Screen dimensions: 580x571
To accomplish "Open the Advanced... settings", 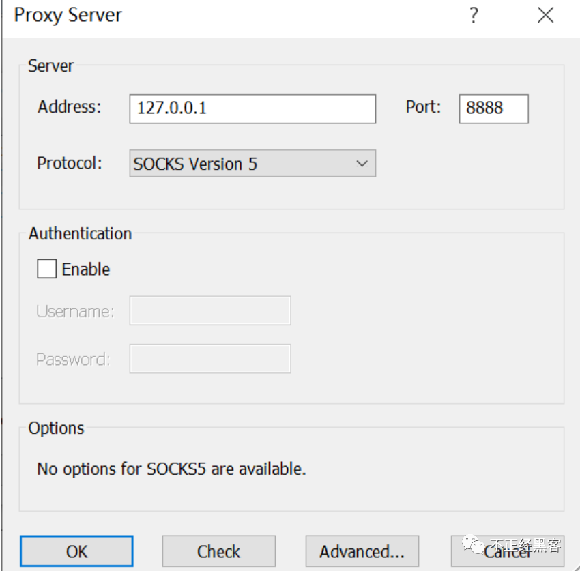I will coord(362,551).
